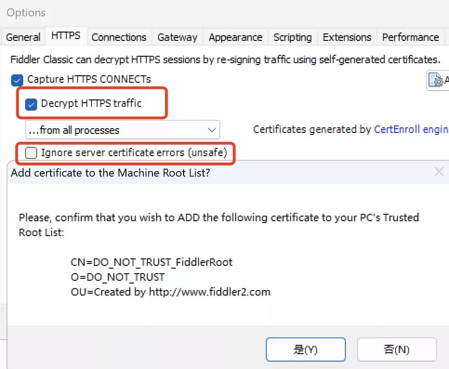Open the process filter combo box
This screenshot has height=369, width=449.
click(x=123, y=130)
